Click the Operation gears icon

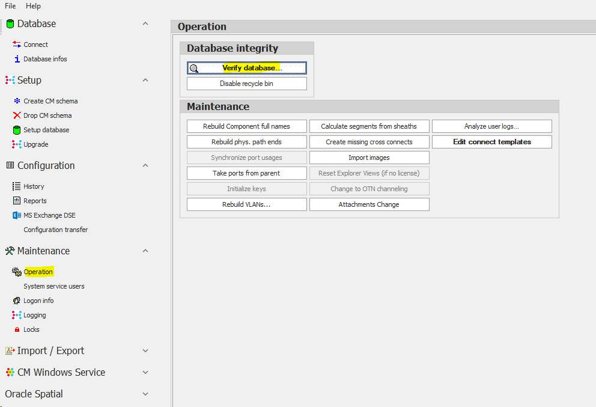pyautogui.click(x=17, y=272)
